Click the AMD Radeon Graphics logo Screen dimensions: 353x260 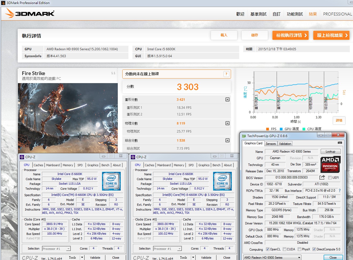point(330,164)
